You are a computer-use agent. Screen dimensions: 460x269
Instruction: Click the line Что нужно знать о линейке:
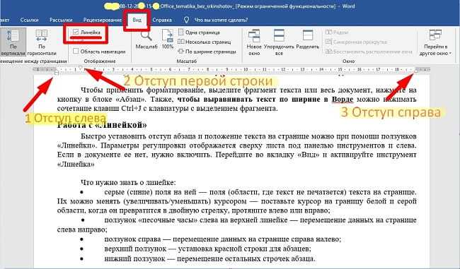pyautogui.click(x=128, y=183)
